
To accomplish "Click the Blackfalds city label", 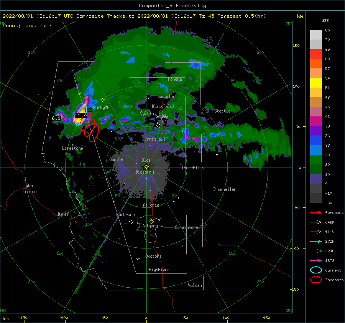I will (163, 106).
